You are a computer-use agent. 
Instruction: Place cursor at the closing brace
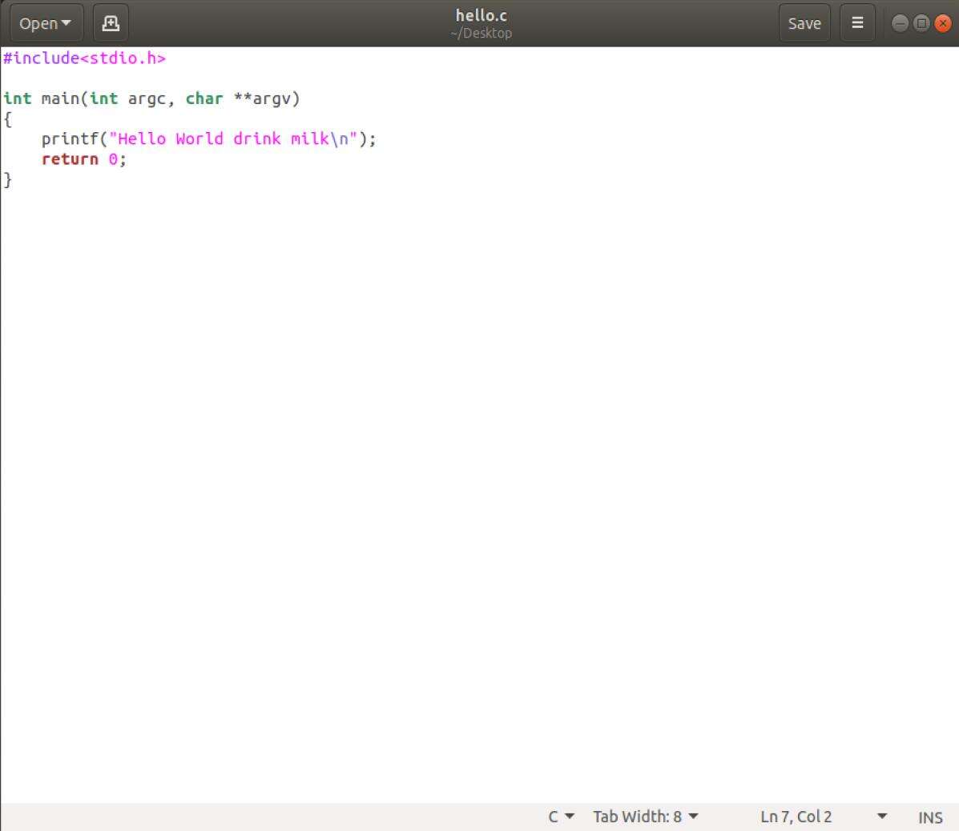(8, 180)
